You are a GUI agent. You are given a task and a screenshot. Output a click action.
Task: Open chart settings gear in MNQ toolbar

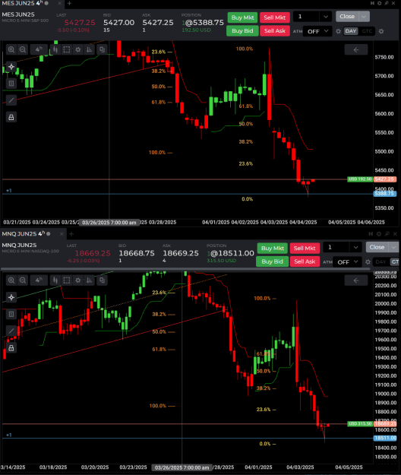[x=77, y=280]
